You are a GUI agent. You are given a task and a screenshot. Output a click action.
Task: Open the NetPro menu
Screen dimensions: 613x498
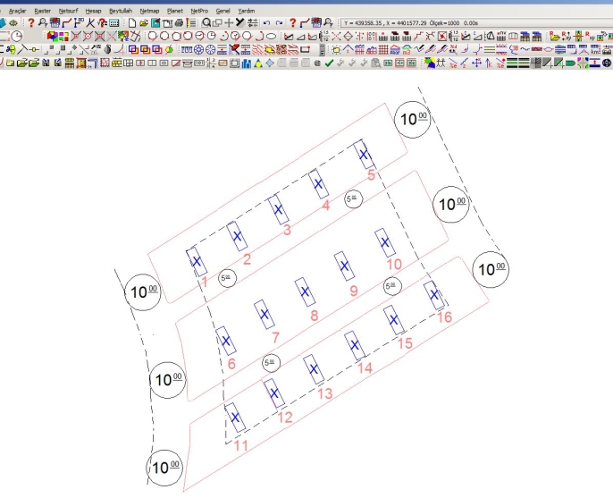[x=198, y=9]
